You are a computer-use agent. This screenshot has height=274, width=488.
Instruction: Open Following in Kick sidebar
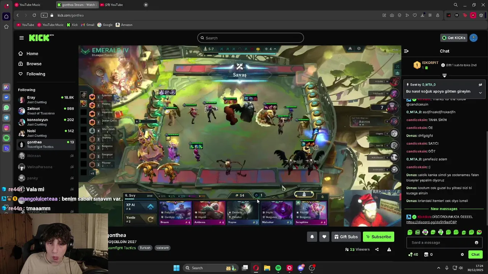(x=32, y=74)
